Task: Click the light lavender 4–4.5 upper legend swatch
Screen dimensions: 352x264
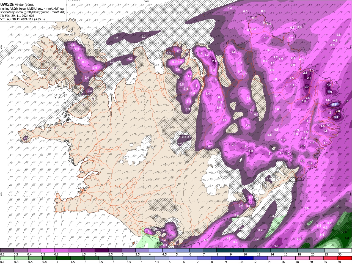Action: 156,251
